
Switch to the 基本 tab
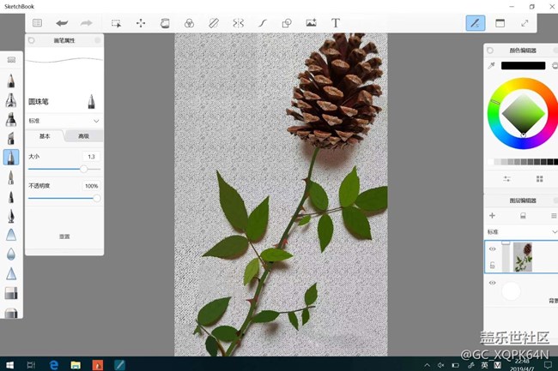(45, 136)
